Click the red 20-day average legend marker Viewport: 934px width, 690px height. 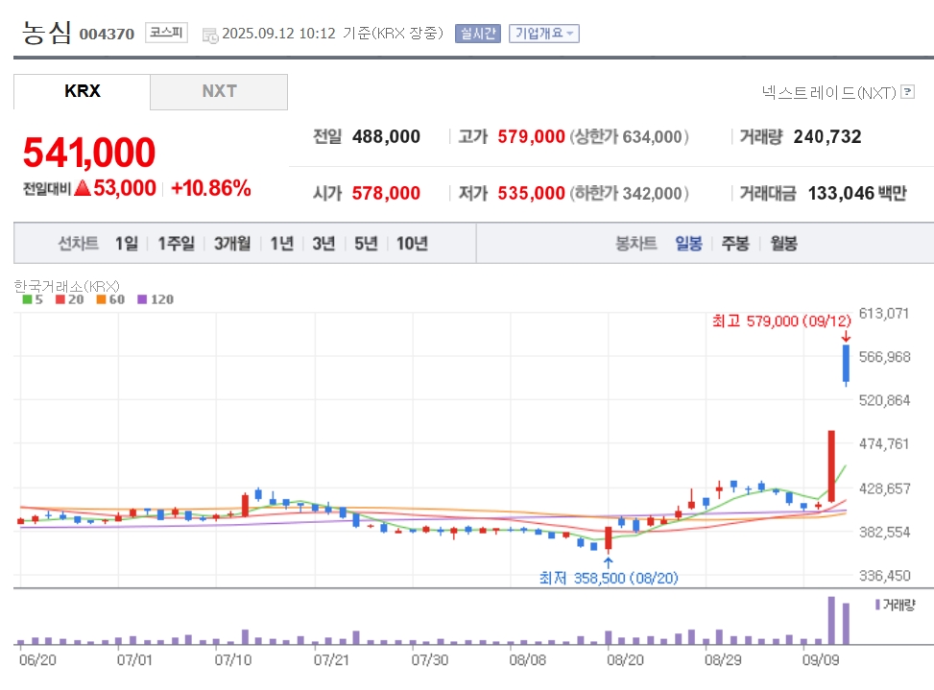[60, 299]
